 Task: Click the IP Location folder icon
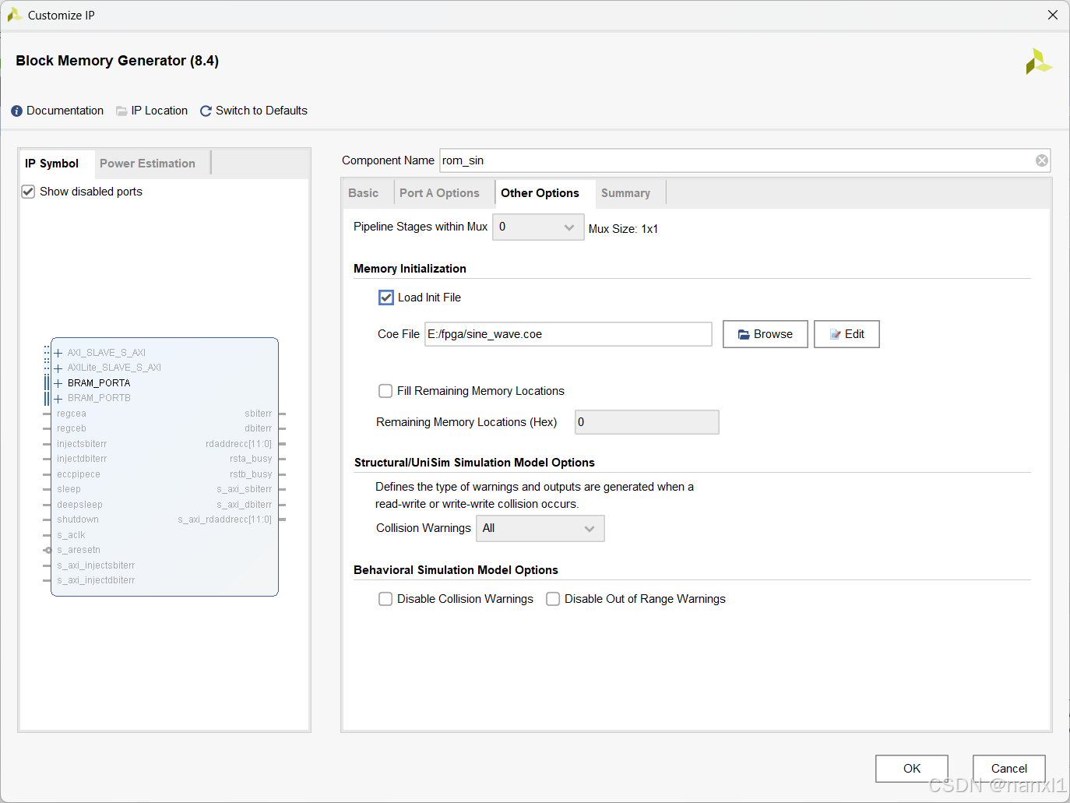click(121, 111)
